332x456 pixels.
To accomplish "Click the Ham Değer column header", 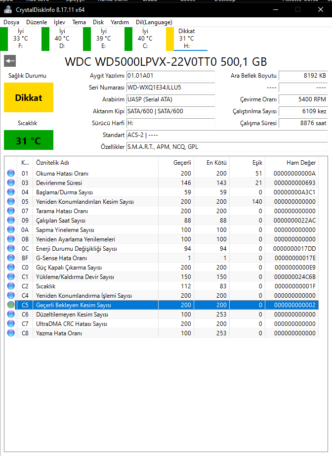I will coord(292,163).
